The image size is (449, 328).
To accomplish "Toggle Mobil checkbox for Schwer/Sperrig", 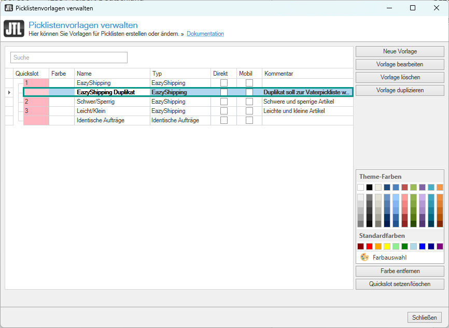I will point(249,102).
